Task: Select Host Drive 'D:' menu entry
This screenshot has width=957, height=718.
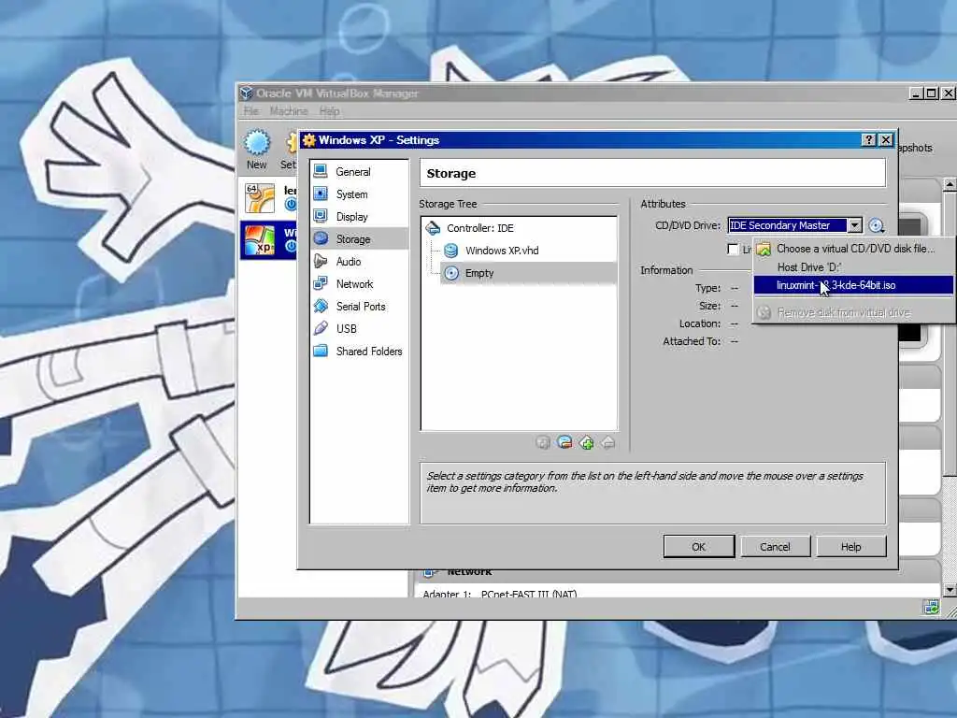Action: (x=854, y=266)
